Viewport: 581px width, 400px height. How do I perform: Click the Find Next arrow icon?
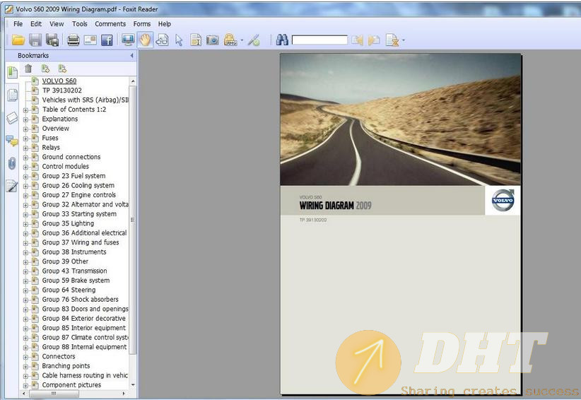pos(374,40)
